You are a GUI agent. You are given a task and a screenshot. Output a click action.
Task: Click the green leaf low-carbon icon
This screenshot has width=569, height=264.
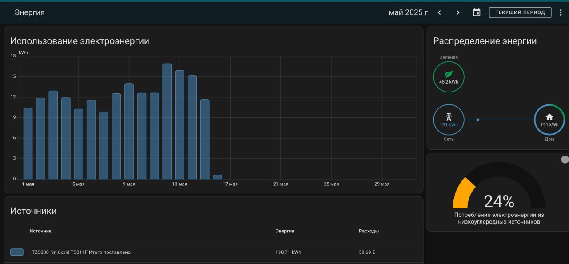pos(449,74)
